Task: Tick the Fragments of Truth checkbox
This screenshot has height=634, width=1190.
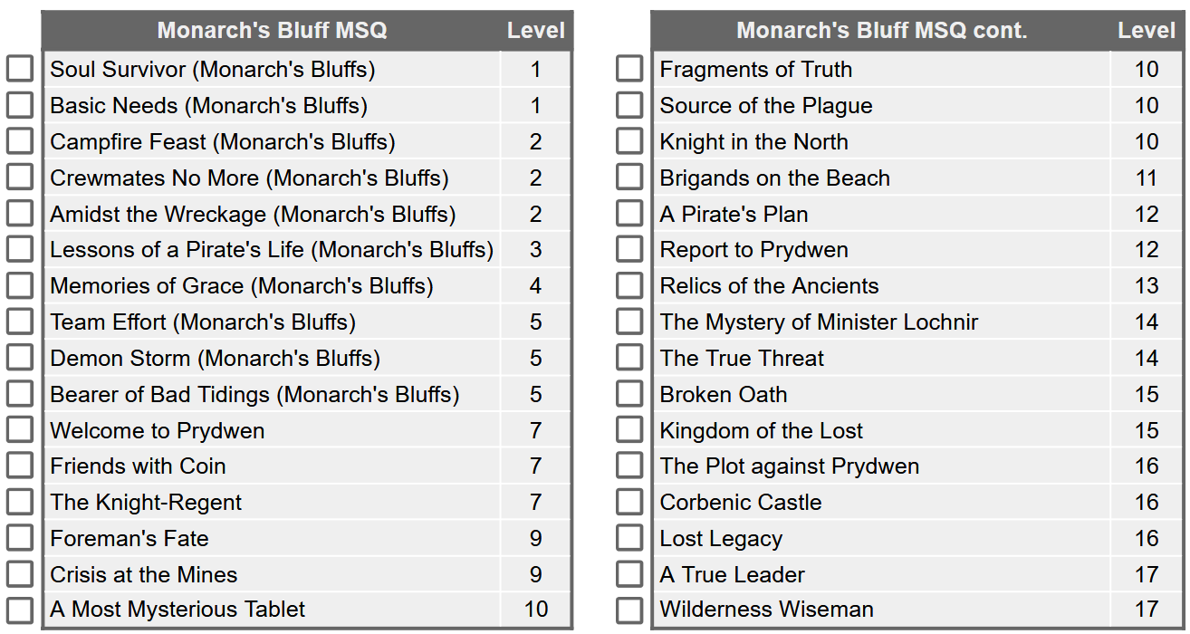Action: pyautogui.click(x=629, y=68)
